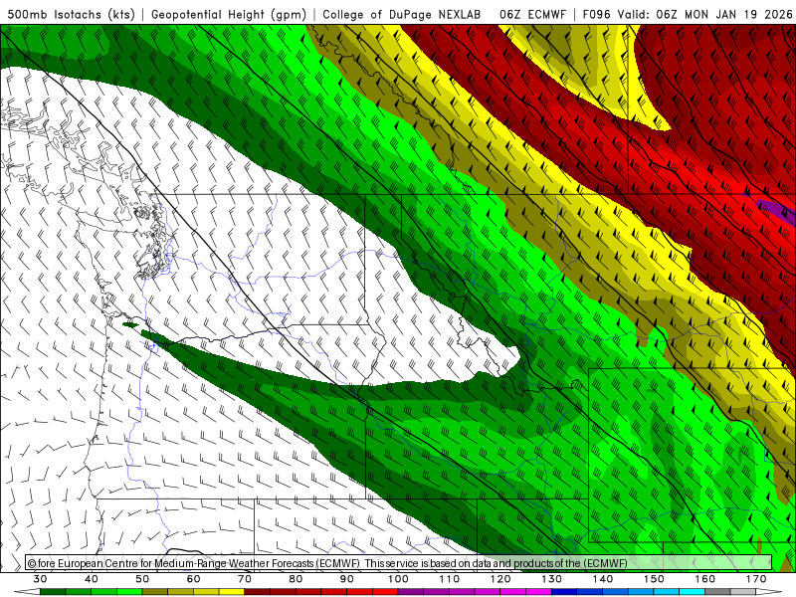Click the '50' value on the color scale

point(142,579)
